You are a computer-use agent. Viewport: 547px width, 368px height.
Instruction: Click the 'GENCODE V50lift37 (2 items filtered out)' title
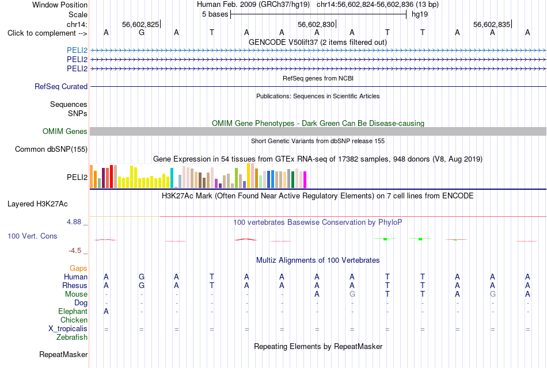[318, 42]
